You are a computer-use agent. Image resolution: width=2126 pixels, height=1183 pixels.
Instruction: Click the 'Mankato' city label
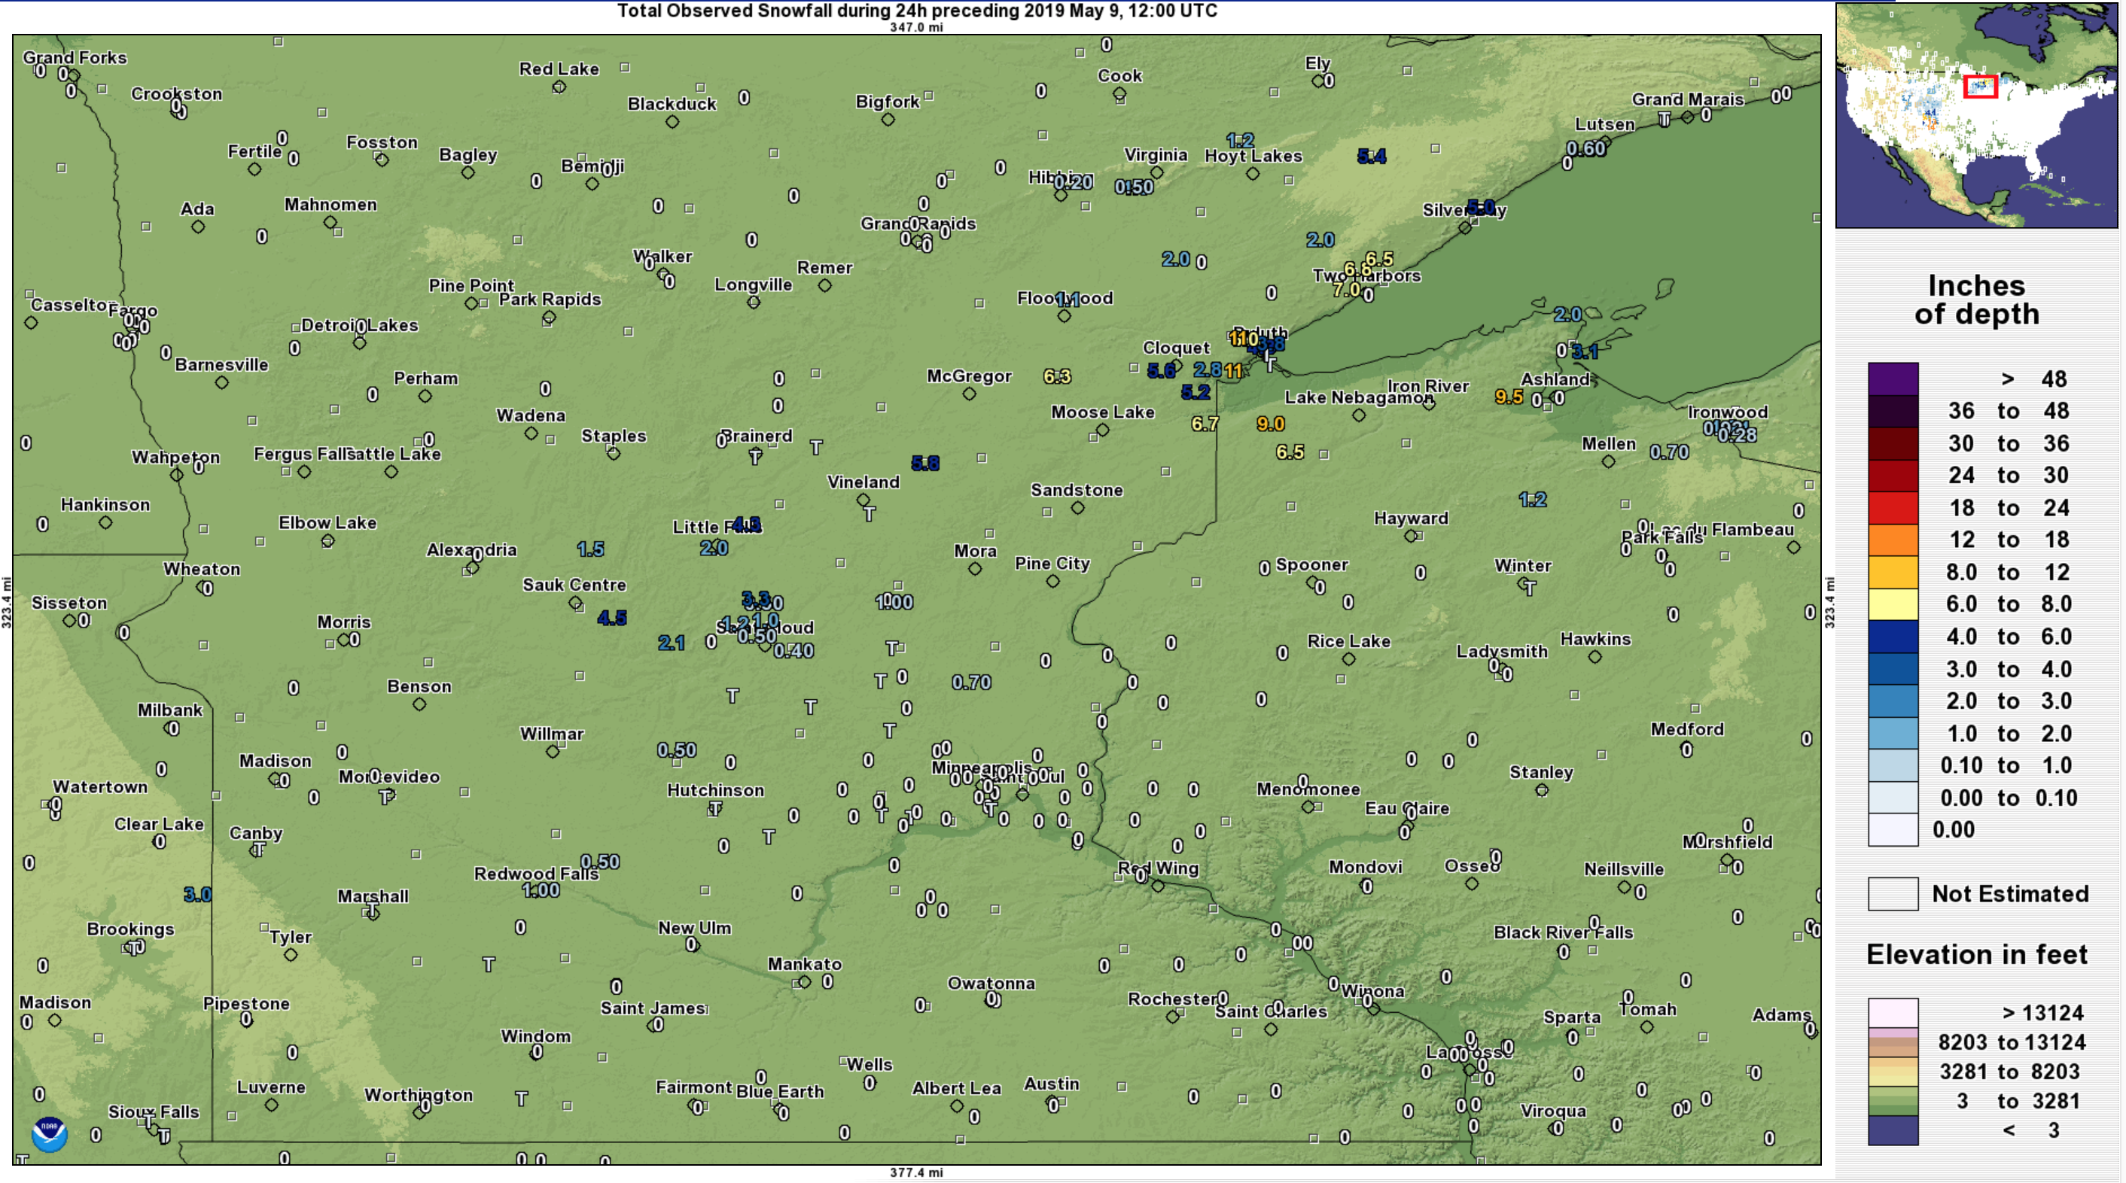(805, 964)
